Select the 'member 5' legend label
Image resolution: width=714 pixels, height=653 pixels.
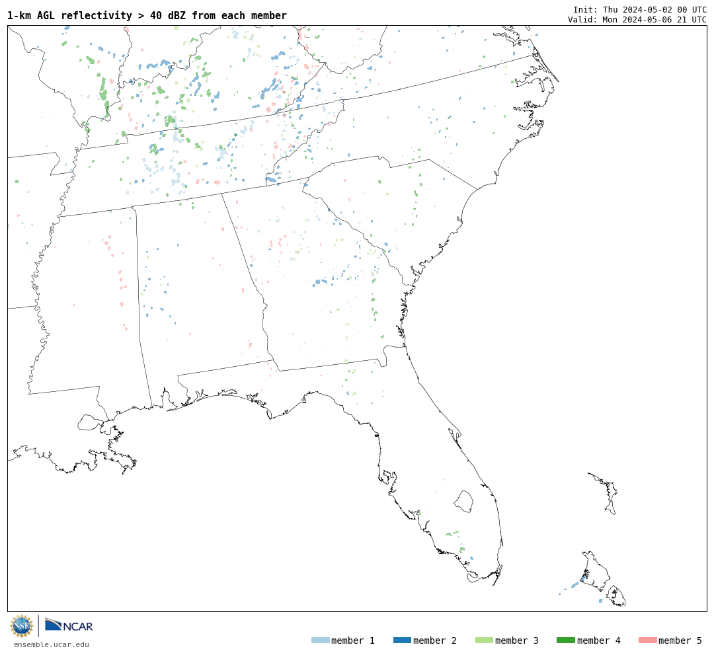[x=680, y=640]
